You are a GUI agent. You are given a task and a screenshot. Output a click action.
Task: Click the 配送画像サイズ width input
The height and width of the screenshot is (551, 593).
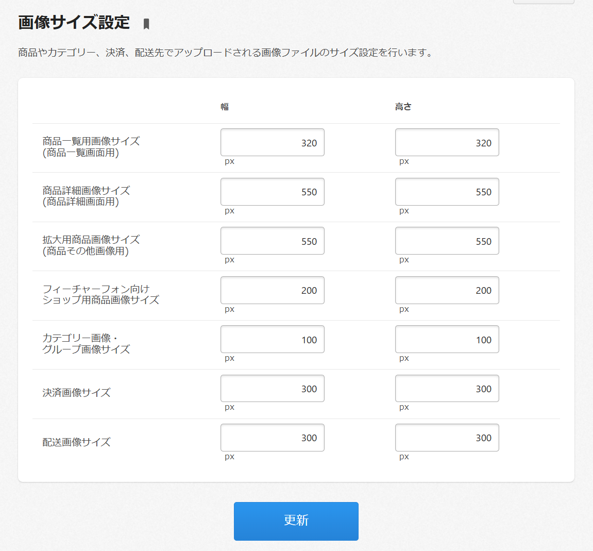click(272, 438)
